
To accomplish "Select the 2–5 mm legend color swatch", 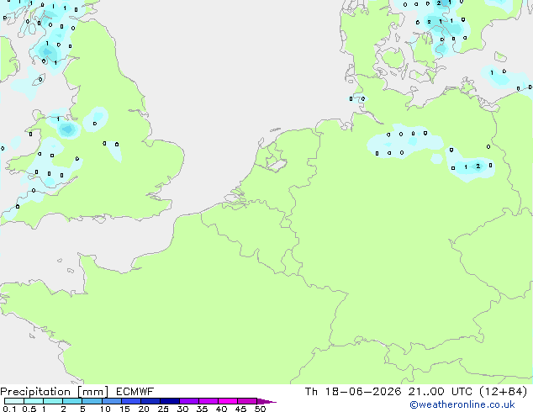I will 72,401.
